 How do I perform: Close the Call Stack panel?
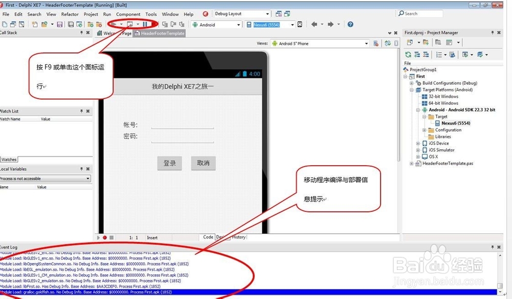(88, 33)
